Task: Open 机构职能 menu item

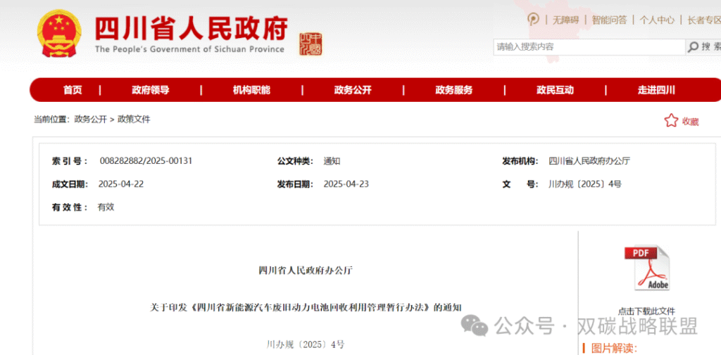Action: tap(251, 90)
